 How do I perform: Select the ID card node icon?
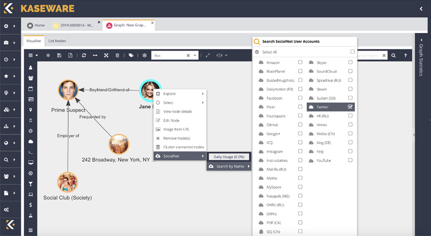click(31, 99)
